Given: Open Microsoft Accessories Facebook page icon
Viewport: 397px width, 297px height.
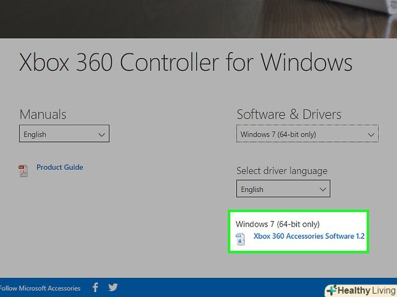Looking at the screenshot, I should pyautogui.click(x=95, y=287).
